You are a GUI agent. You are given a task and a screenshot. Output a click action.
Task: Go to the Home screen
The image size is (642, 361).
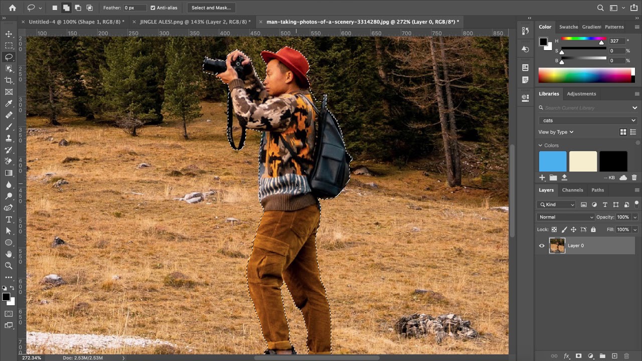pos(13,8)
